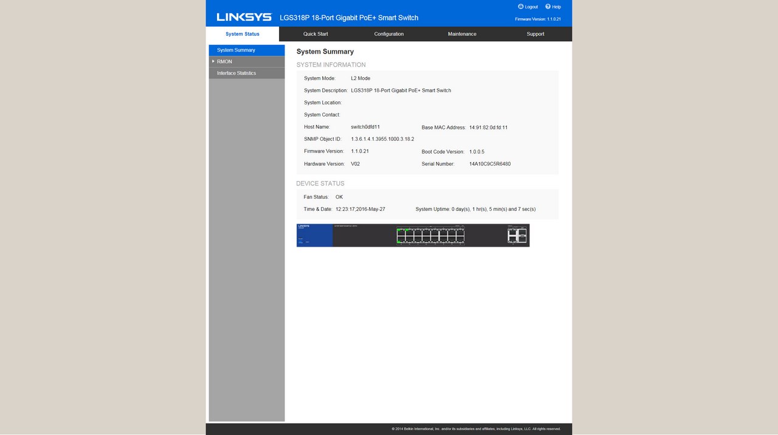This screenshot has height=435, width=778.
Task: Open Interface Statistics in the sidebar
Action: pos(247,74)
